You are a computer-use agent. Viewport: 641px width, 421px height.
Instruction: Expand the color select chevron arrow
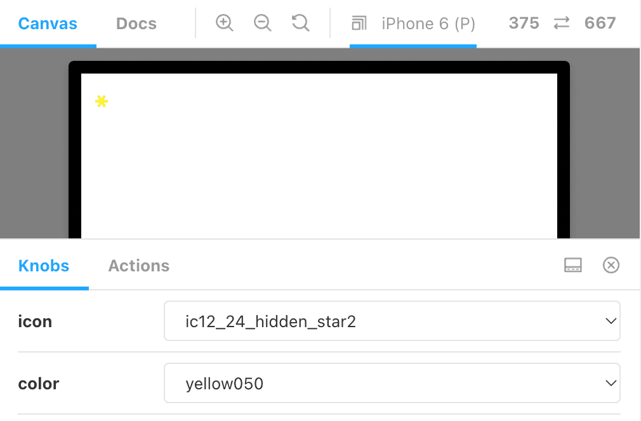coord(611,383)
